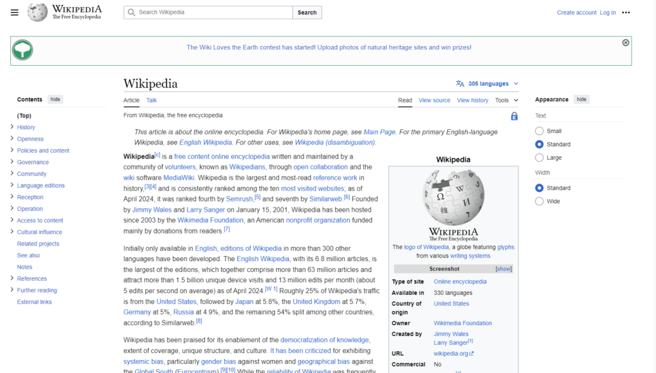
Task: Click the Online encyclopedia infobox link
Action: tap(460, 282)
